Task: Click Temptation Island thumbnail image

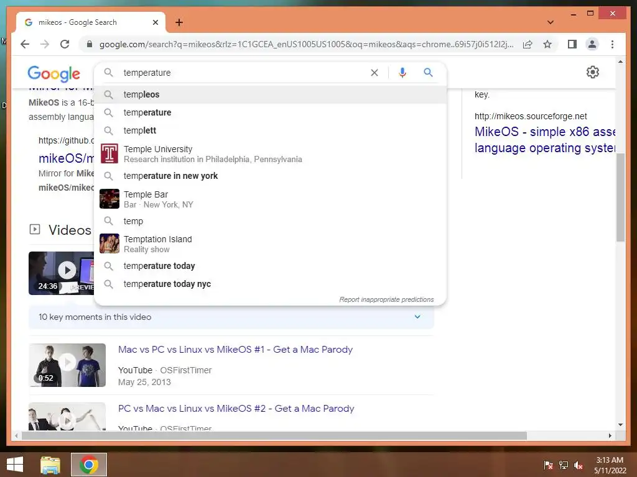Action: (x=109, y=243)
